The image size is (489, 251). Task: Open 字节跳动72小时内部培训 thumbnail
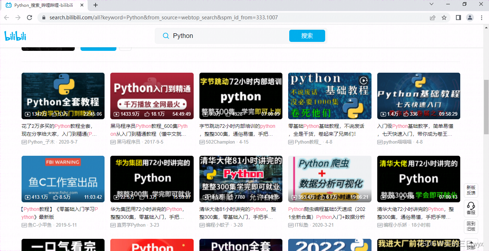[x=241, y=96]
